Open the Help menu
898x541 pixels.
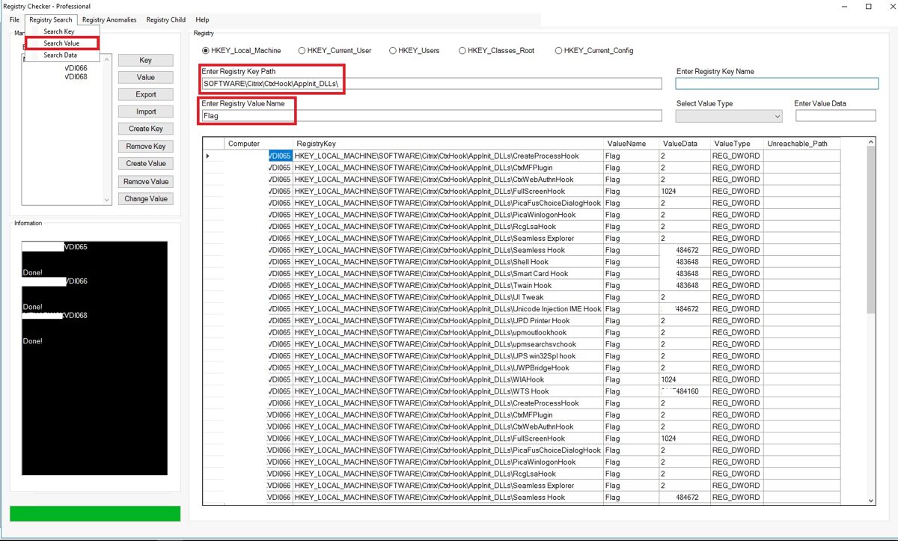pos(202,19)
